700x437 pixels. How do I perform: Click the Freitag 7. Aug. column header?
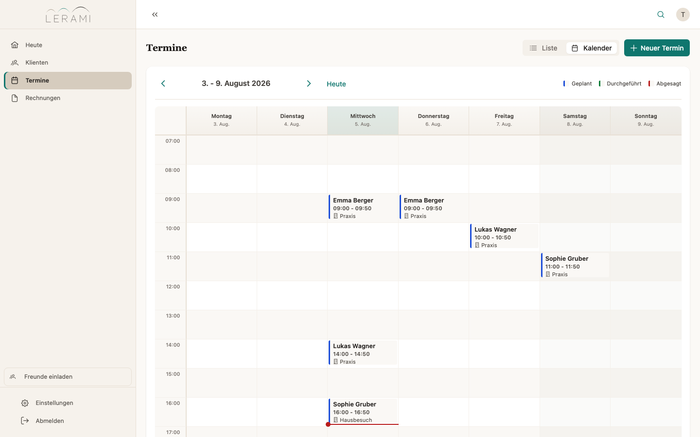pos(504,120)
